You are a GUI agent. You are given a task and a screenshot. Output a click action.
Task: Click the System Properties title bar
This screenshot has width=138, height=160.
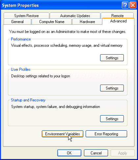coord(62,5)
